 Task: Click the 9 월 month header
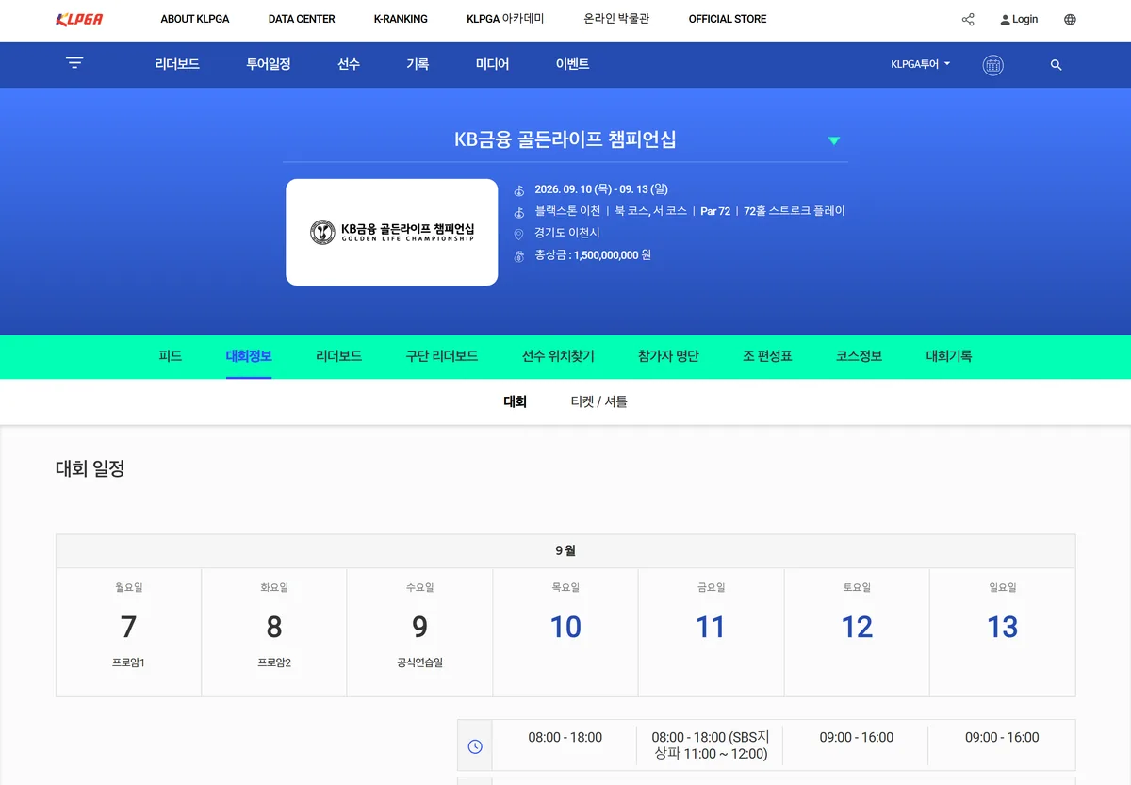click(565, 551)
